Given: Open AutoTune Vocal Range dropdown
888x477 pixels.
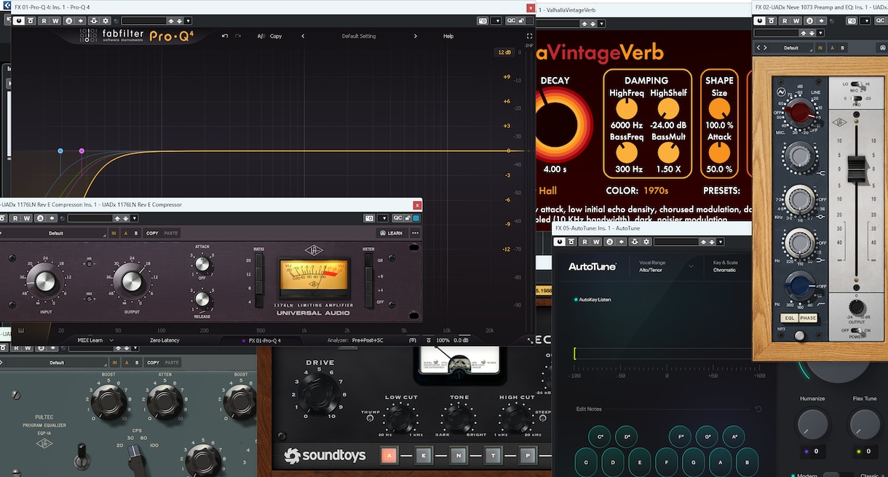Looking at the screenshot, I should click(666, 266).
